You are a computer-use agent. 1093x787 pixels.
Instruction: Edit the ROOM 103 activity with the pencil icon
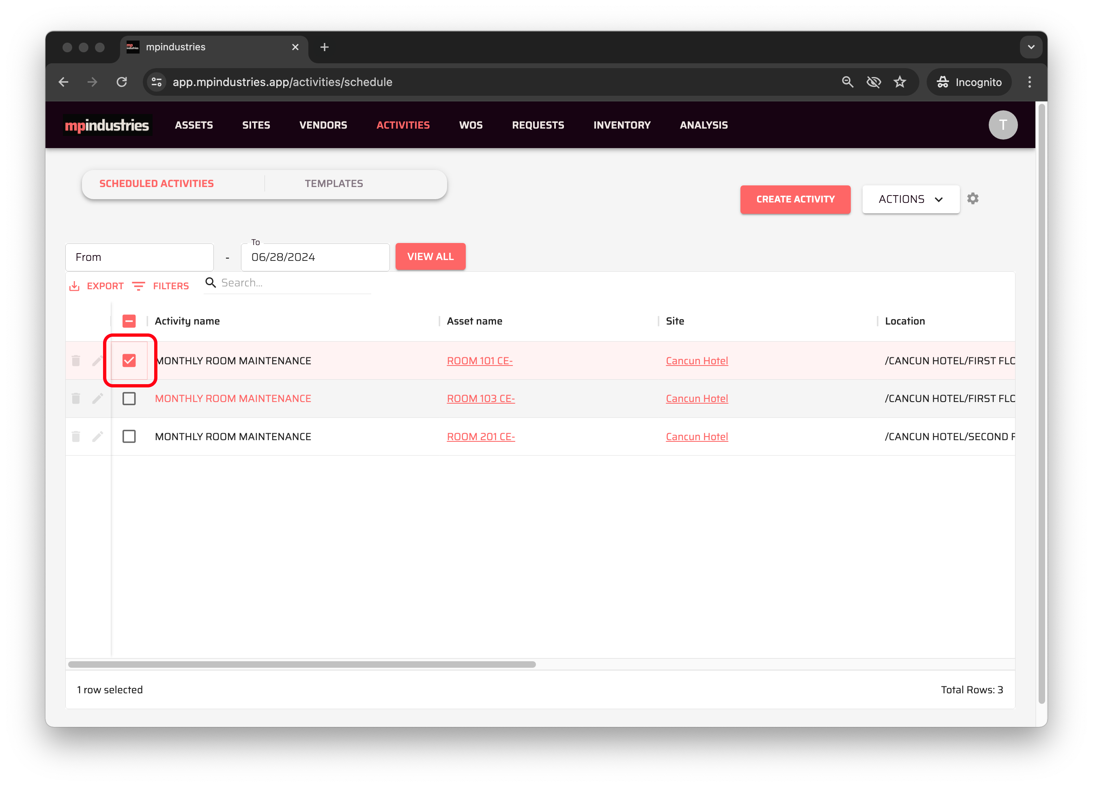[97, 398]
